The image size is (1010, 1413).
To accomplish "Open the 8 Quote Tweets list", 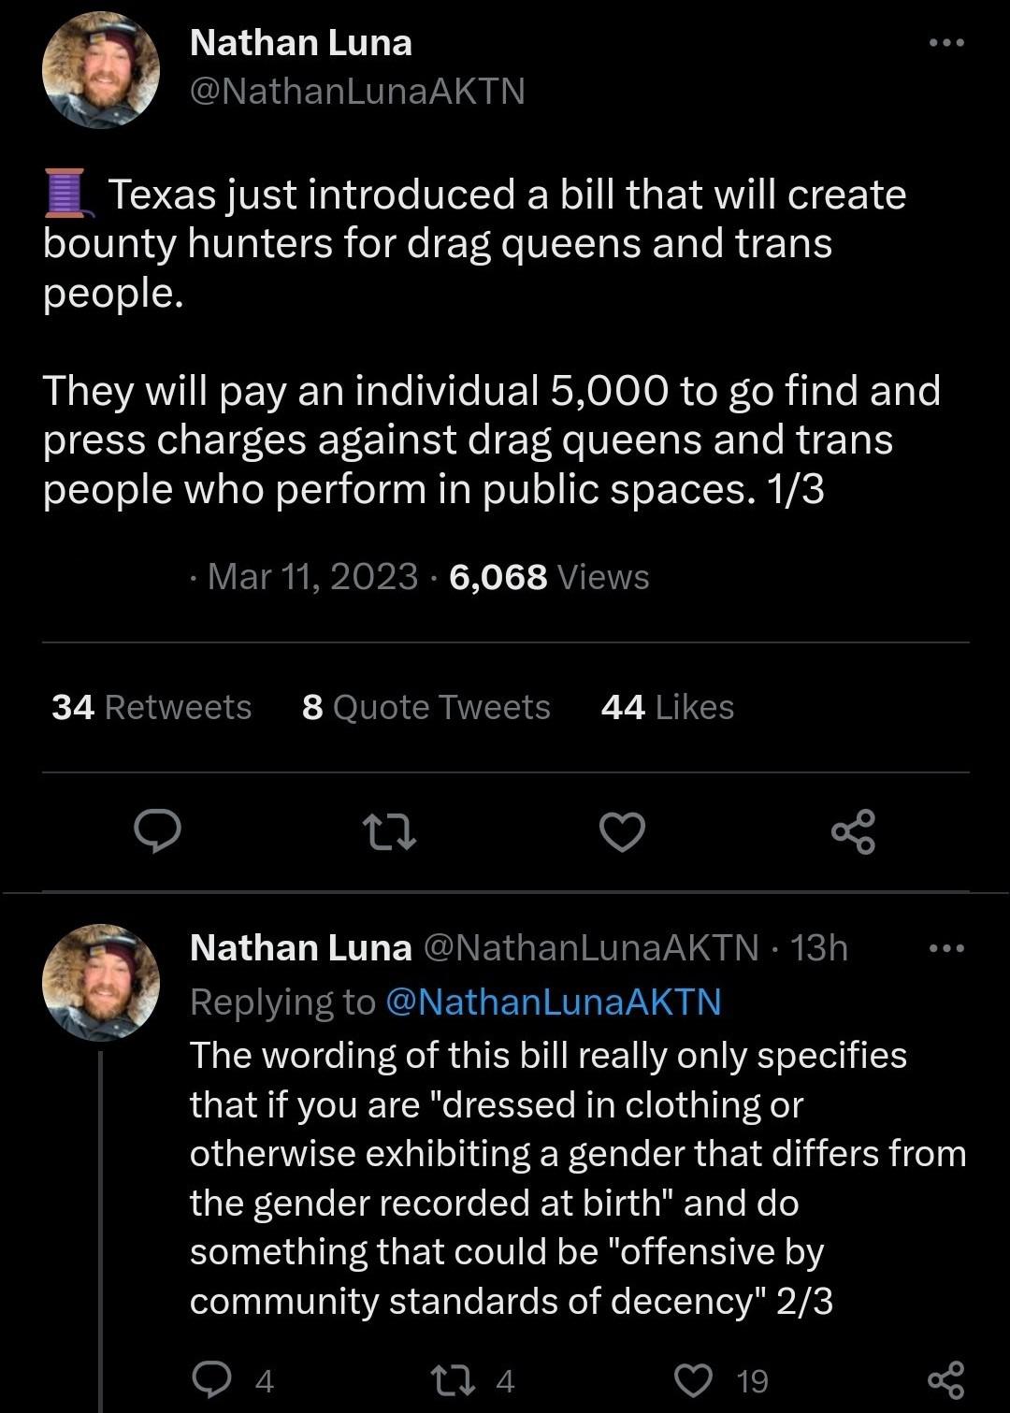I will pyautogui.click(x=426, y=707).
